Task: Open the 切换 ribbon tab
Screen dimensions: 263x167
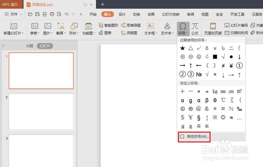Action: 137,14
